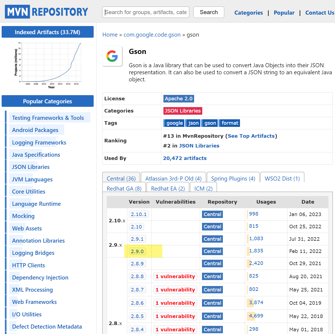
Task: Open JSON Libraries sidebar category
Action: (x=31, y=167)
